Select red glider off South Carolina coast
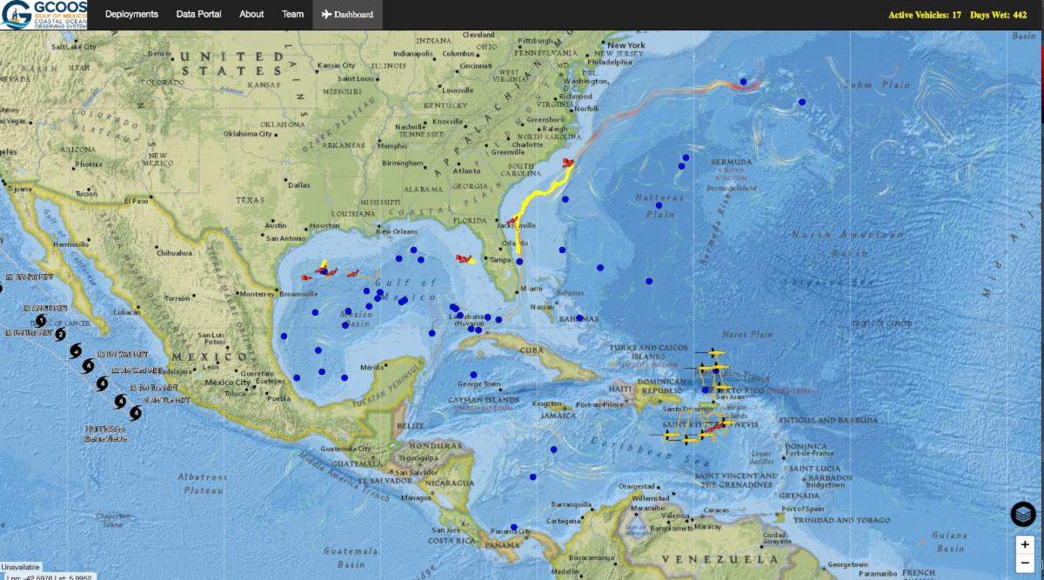Image resolution: width=1044 pixels, height=580 pixels. [568, 163]
